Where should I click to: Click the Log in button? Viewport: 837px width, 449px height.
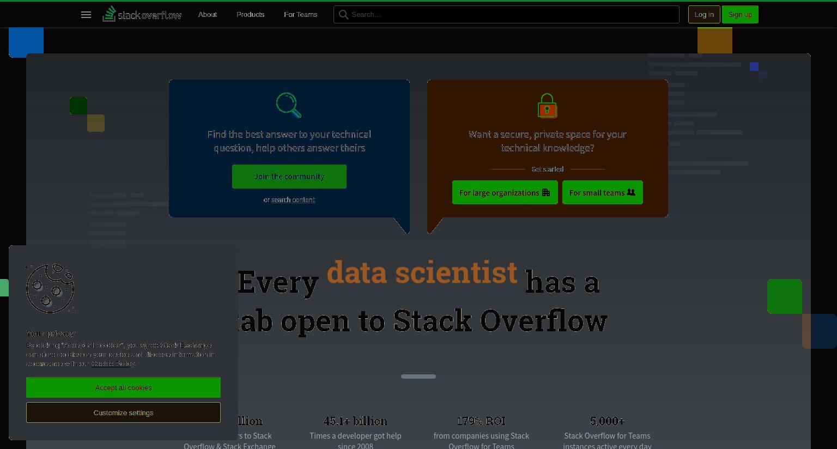pyautogui.click(x=704, y=15)
